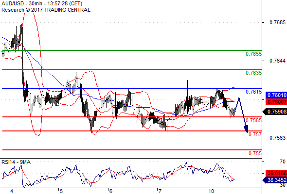The width and height of the screenshot is (287, 194).
Task: Click the 0.755 red support label
Action: [x=255, y=153]
